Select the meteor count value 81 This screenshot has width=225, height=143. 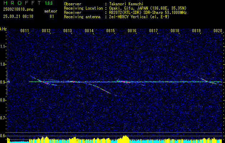coord(52,16)
